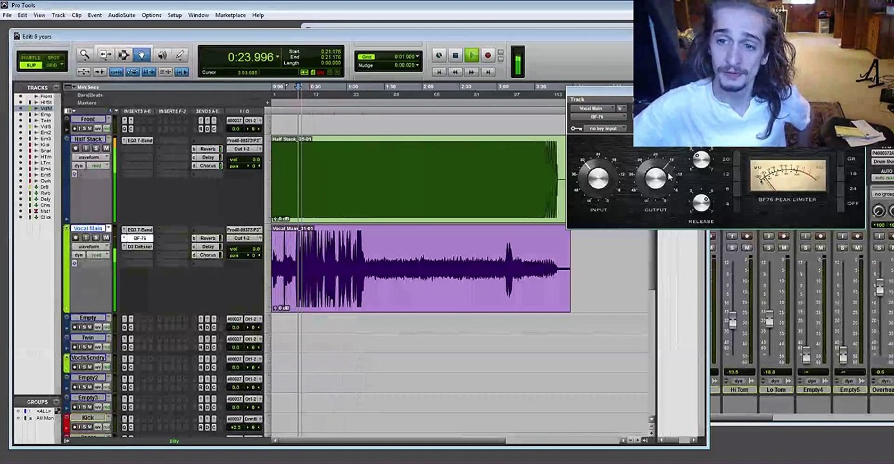Click the Vocal Main purple audio clip
The image size is (894, 464).
point(420,268)
